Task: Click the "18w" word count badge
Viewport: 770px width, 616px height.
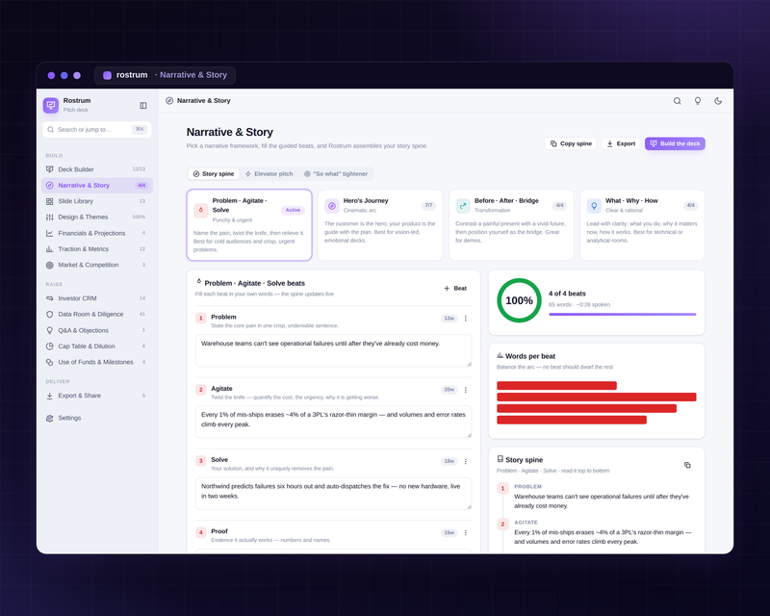Action: 449,461
